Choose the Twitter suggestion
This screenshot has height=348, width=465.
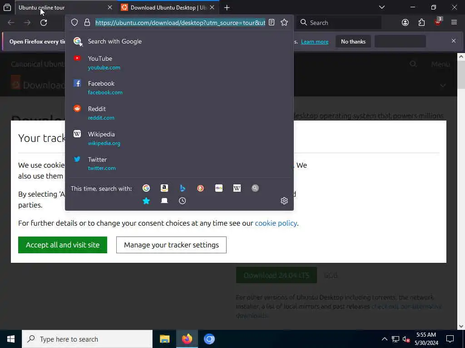pos(179,164)
